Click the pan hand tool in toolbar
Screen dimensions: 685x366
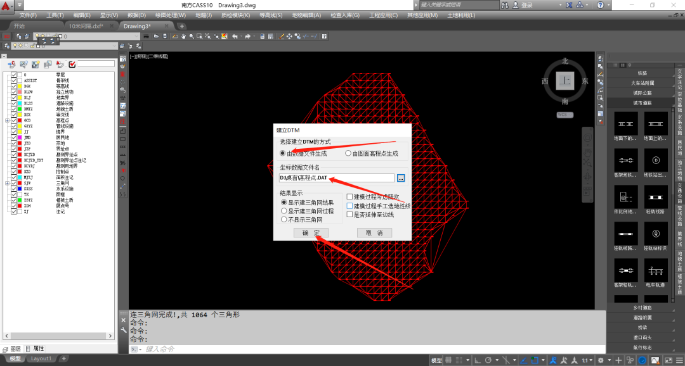click(x=184, y=36)
